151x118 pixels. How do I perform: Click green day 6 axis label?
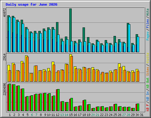[x=32, y=115]
